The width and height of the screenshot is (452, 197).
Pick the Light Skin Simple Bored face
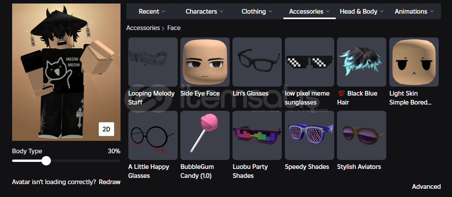click(x=414, y=62)
